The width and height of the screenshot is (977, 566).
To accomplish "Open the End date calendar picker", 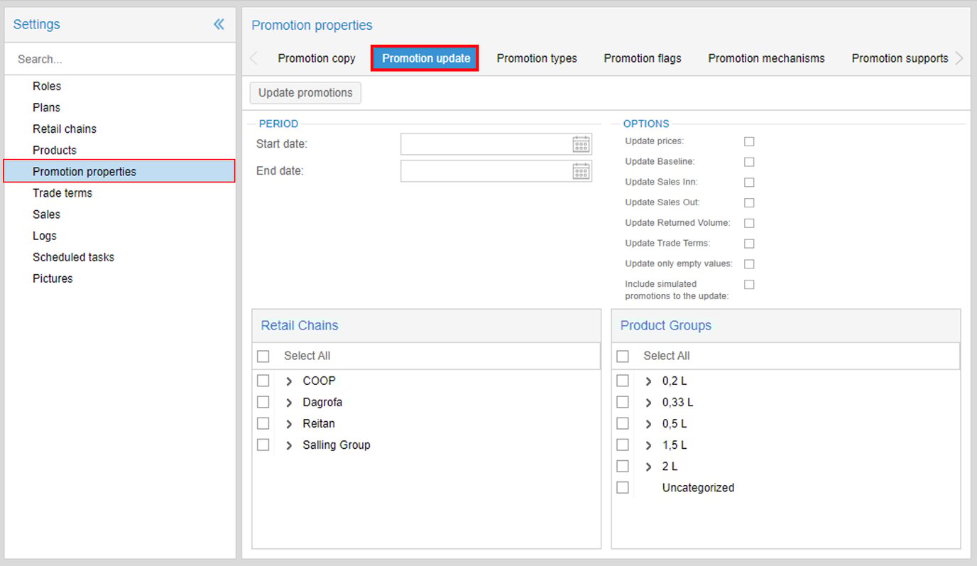I will [x=581, y=171].
